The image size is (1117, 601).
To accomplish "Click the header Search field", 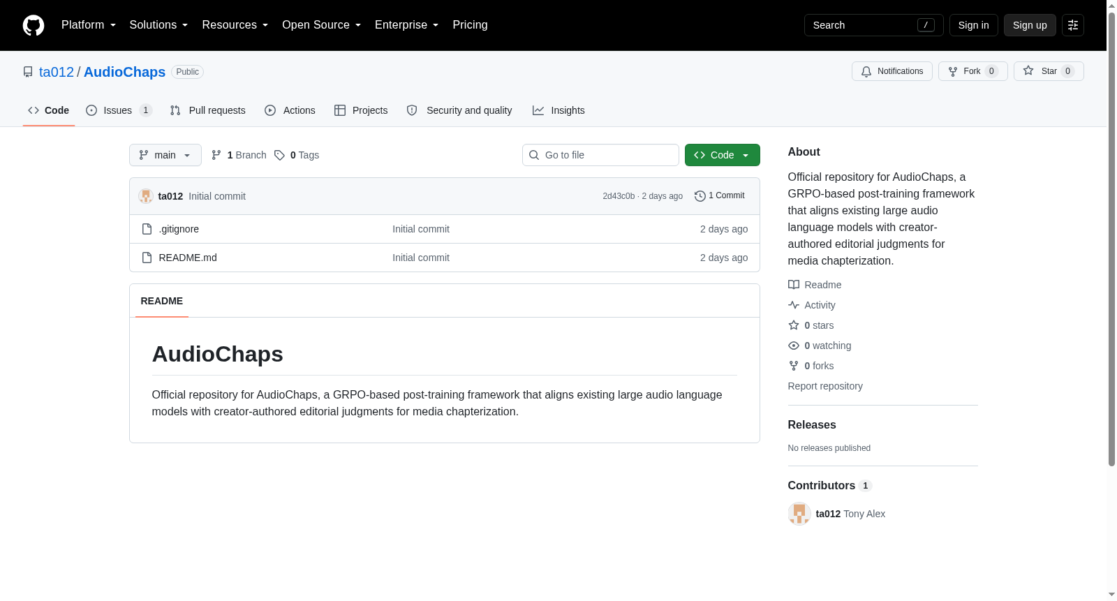I will [873, 25].
